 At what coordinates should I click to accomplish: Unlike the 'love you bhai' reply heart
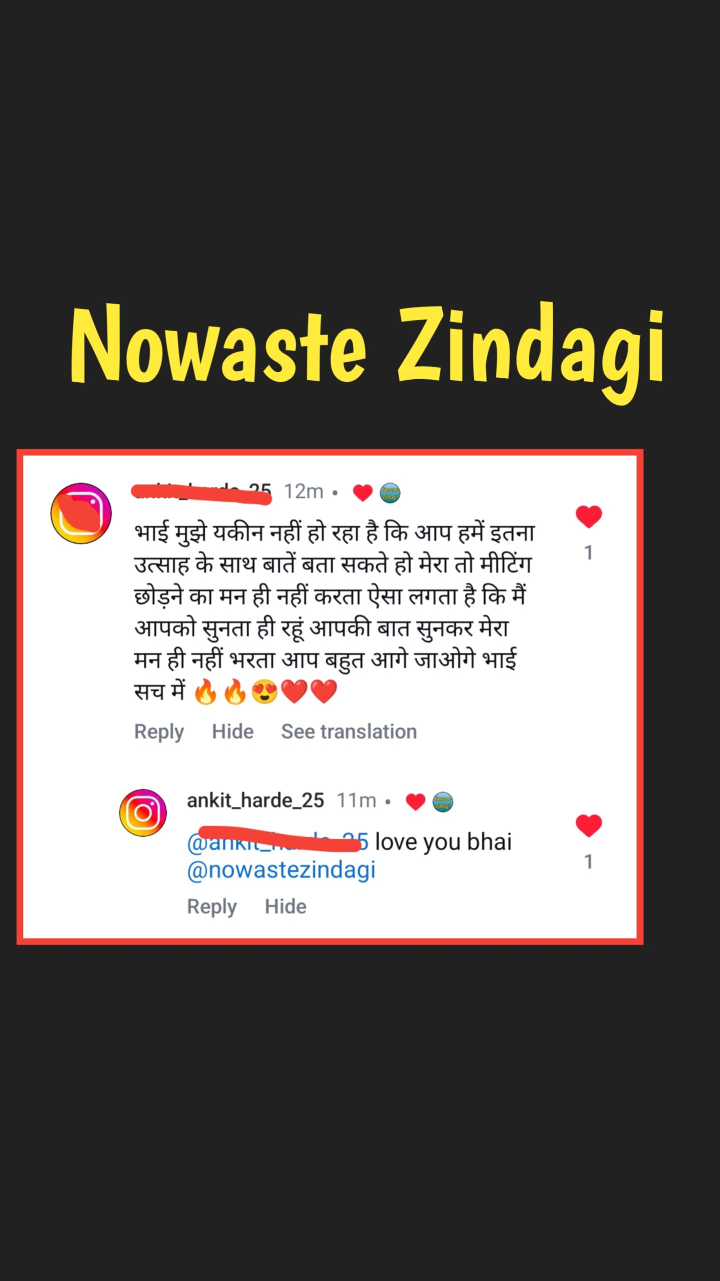point(588,826)
